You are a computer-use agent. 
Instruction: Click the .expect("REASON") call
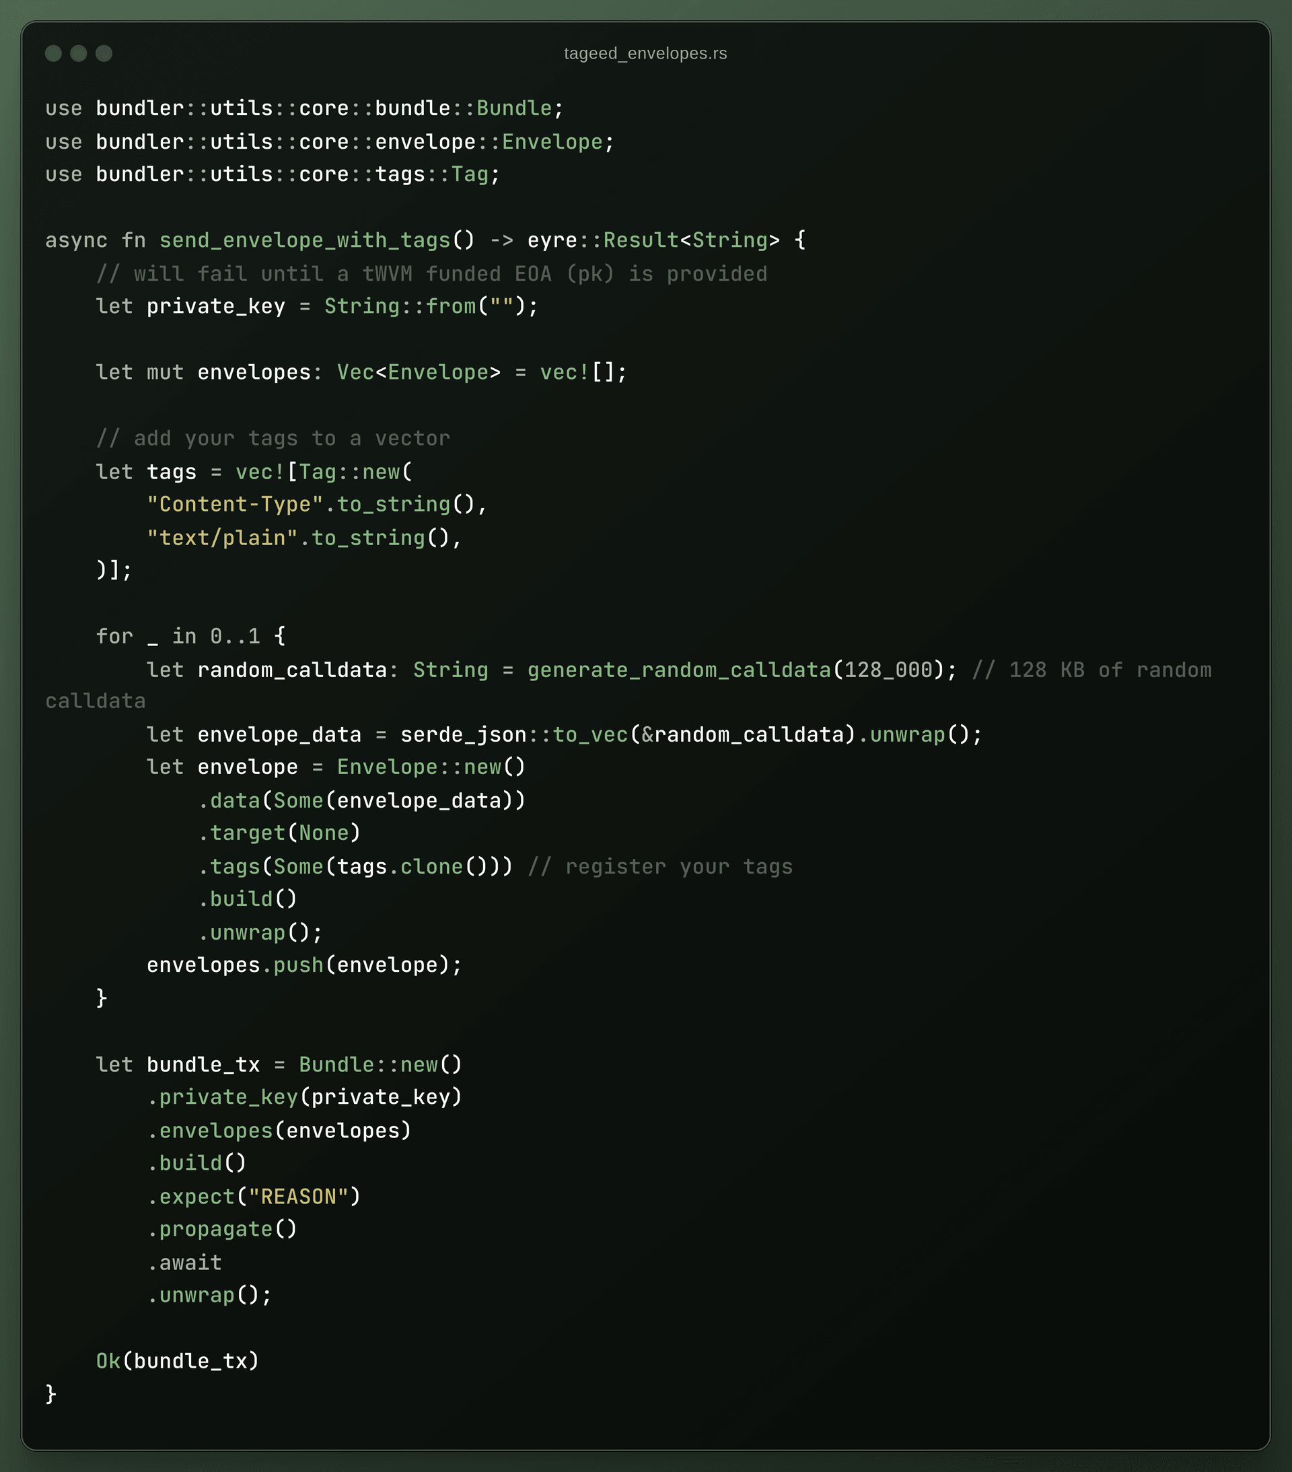pos(254,1197)
